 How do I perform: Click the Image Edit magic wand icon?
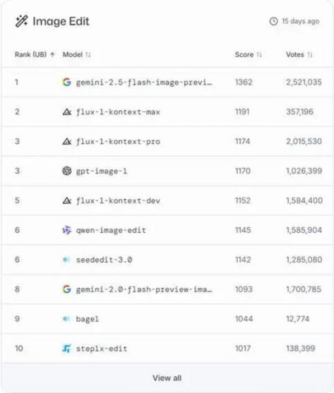[x=22, y=22]
